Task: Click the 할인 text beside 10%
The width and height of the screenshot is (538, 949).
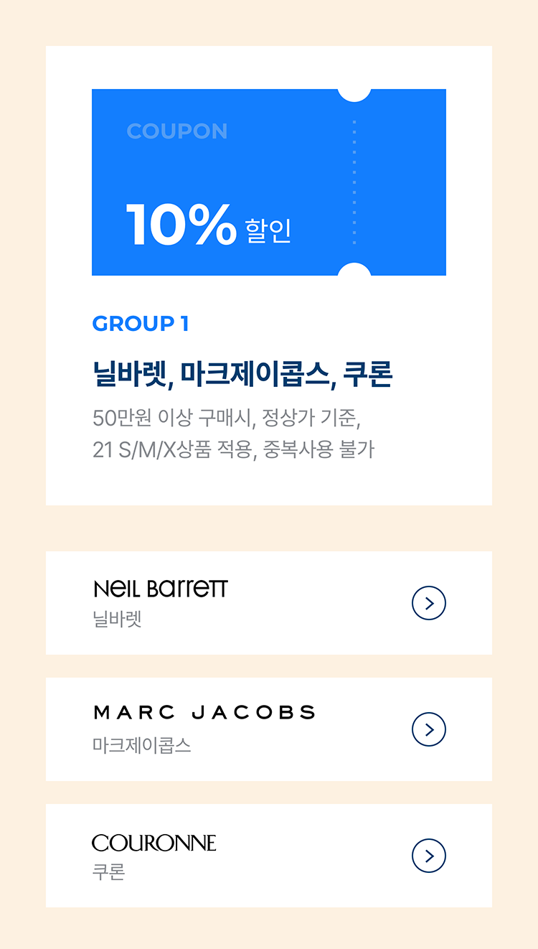Action: coord(268,231)
